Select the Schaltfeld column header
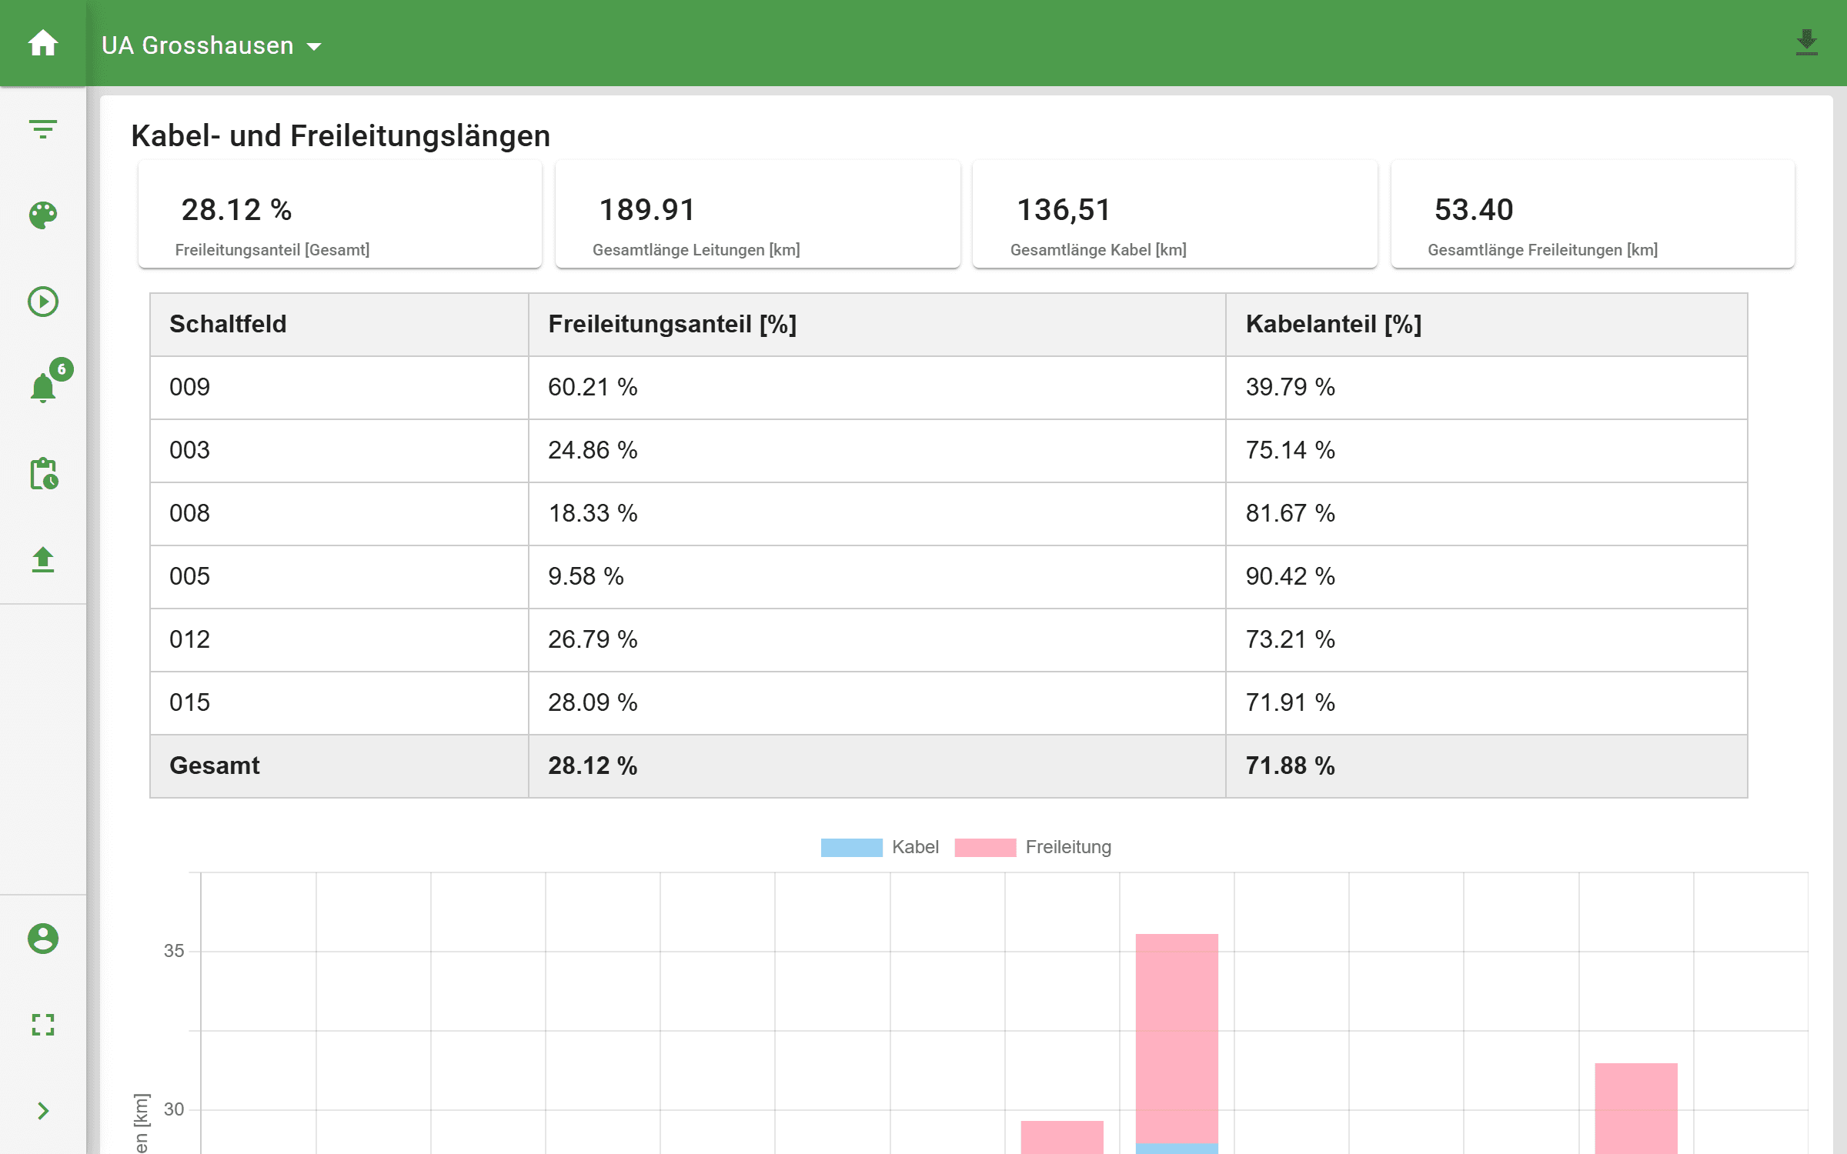This screenshot has height=1154, width=1847. [228, 324]
